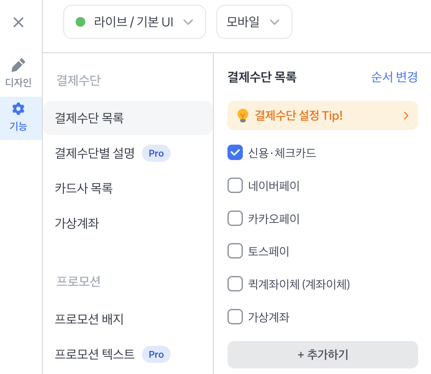Open the 디자인 pencil icon tab
The height and width of the screenshot is (374, 431).
[x=18, y=73]
